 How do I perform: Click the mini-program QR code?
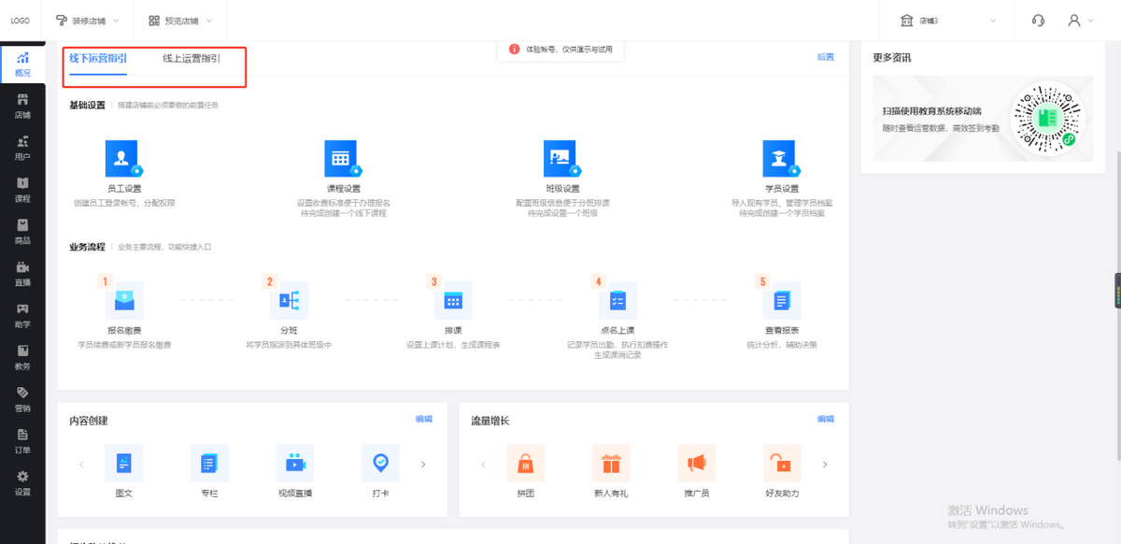[1046, 119]
